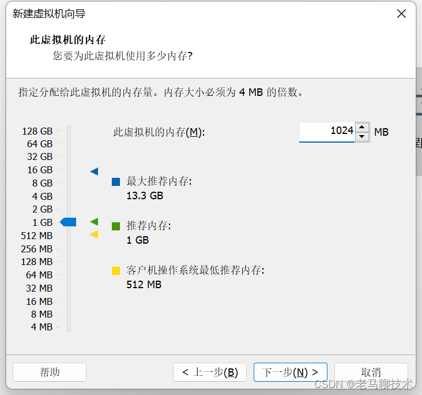Select the 32 GB mark on the memory scale
The width and height of the screenshot is (422, 395).
[x=40, y=156]
